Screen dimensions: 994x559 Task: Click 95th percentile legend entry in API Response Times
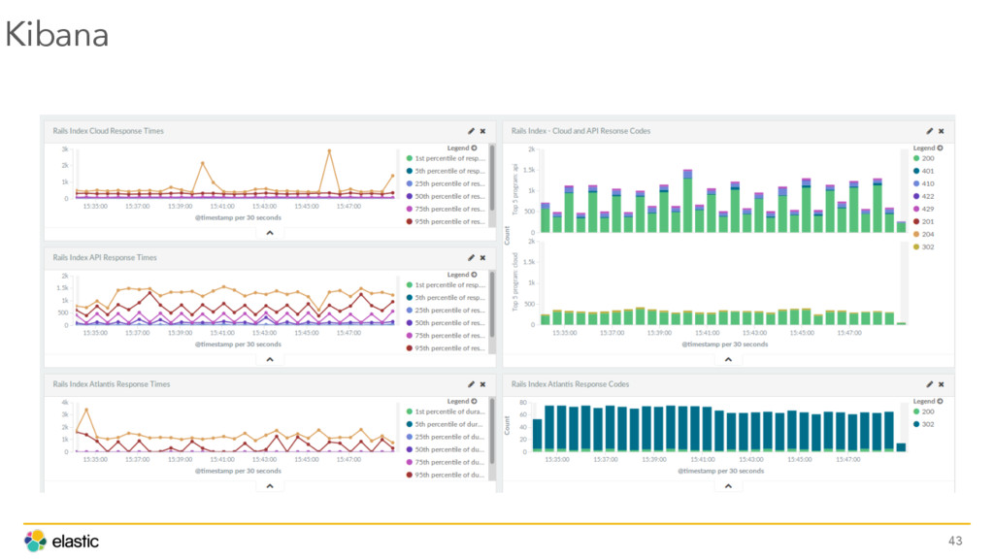(447, 348)
